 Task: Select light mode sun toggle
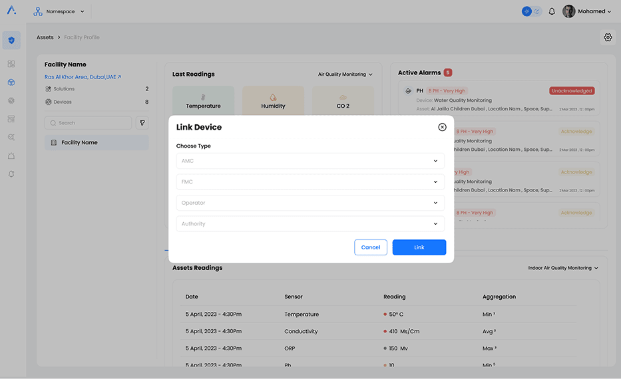(x=526, y=11)
